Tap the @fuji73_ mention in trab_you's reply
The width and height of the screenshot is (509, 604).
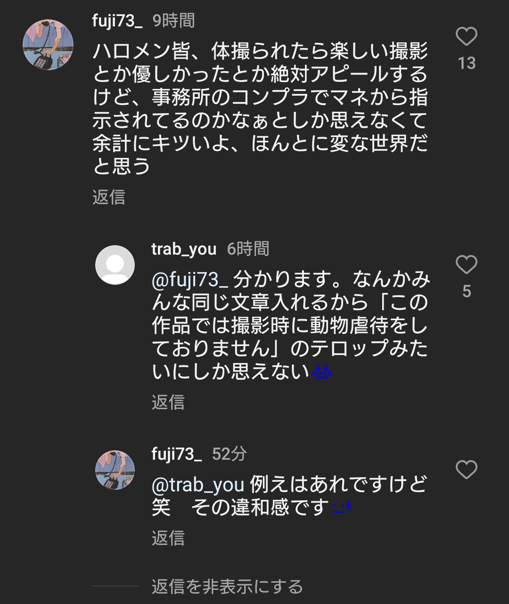pos(190,280)
